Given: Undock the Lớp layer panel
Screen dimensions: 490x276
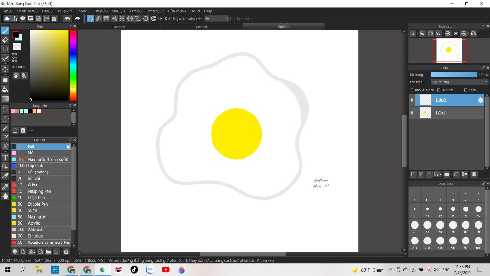Looking at the screenshot, I should (x=483, y=68).
